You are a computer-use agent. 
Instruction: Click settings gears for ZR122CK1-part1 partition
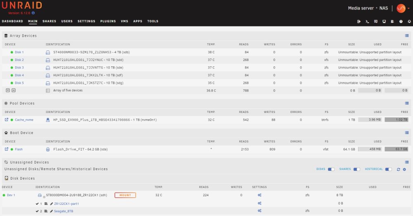click(259, 203)
